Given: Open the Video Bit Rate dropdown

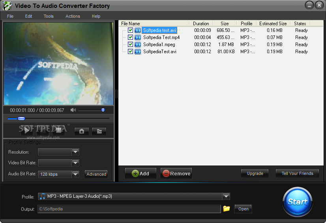Looking at the screenshot, I should [75, 163].
